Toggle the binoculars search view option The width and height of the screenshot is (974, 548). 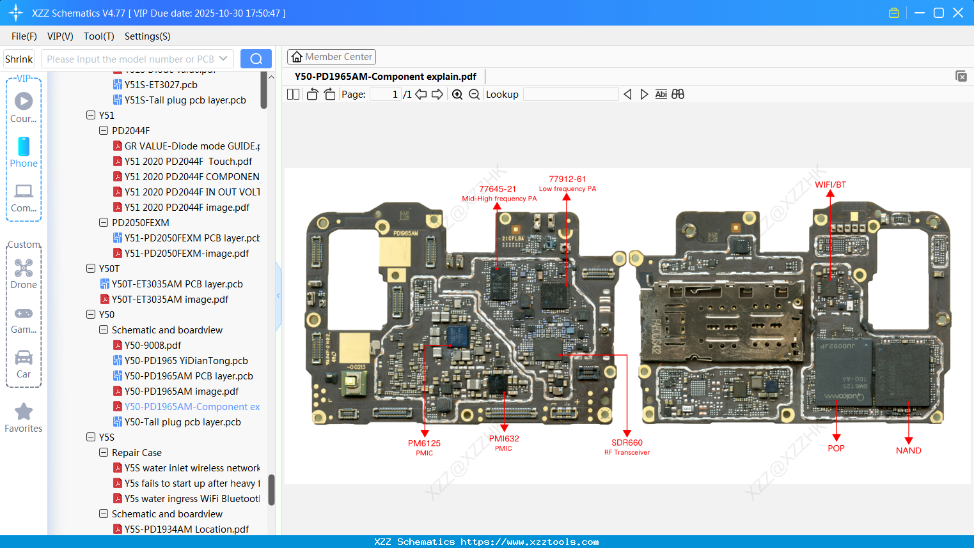[x=678, y=94]
